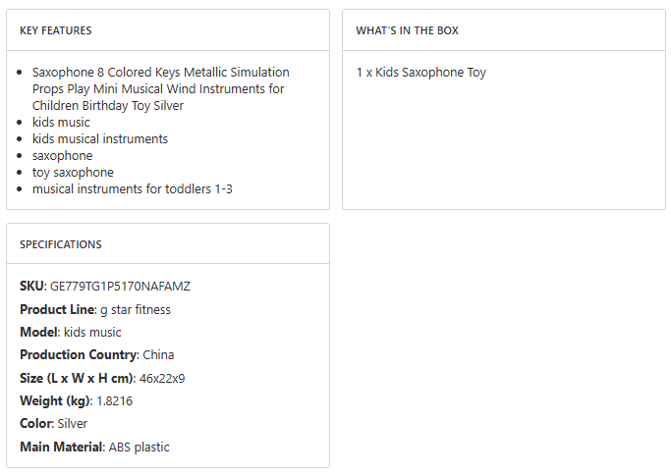The image size is (671, 475).
Task: Click the SKU value GE779TG1P5170NAFAMZ
Action: (120, 287)
